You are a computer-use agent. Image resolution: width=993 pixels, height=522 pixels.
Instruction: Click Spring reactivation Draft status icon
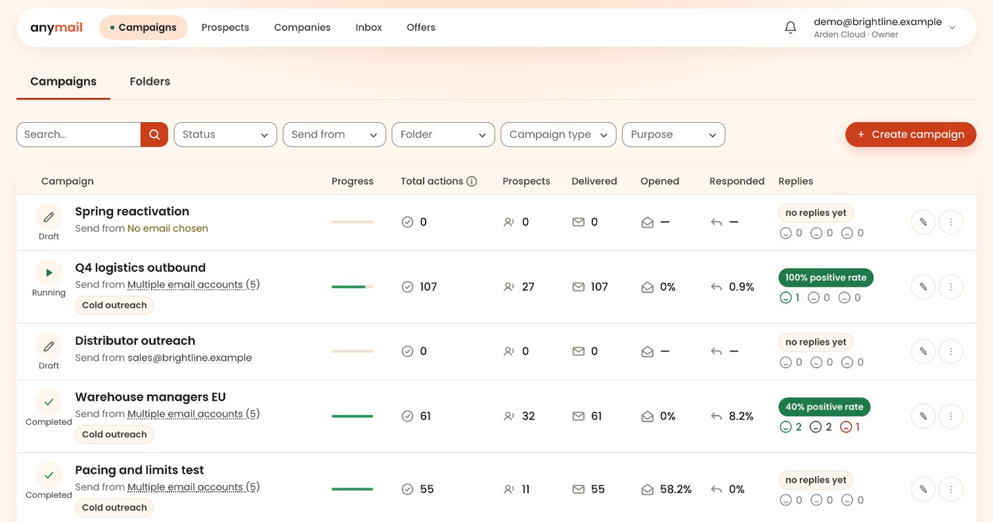coord(49,217)
